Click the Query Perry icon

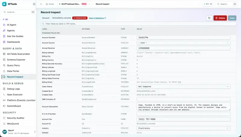point(4,65)
